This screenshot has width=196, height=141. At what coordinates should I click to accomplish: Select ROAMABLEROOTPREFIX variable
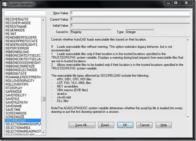click(x=23, y=77)
